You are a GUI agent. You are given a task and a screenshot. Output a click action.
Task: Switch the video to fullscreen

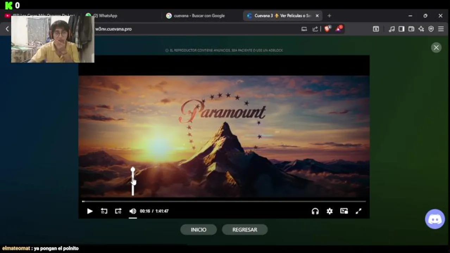358,211
